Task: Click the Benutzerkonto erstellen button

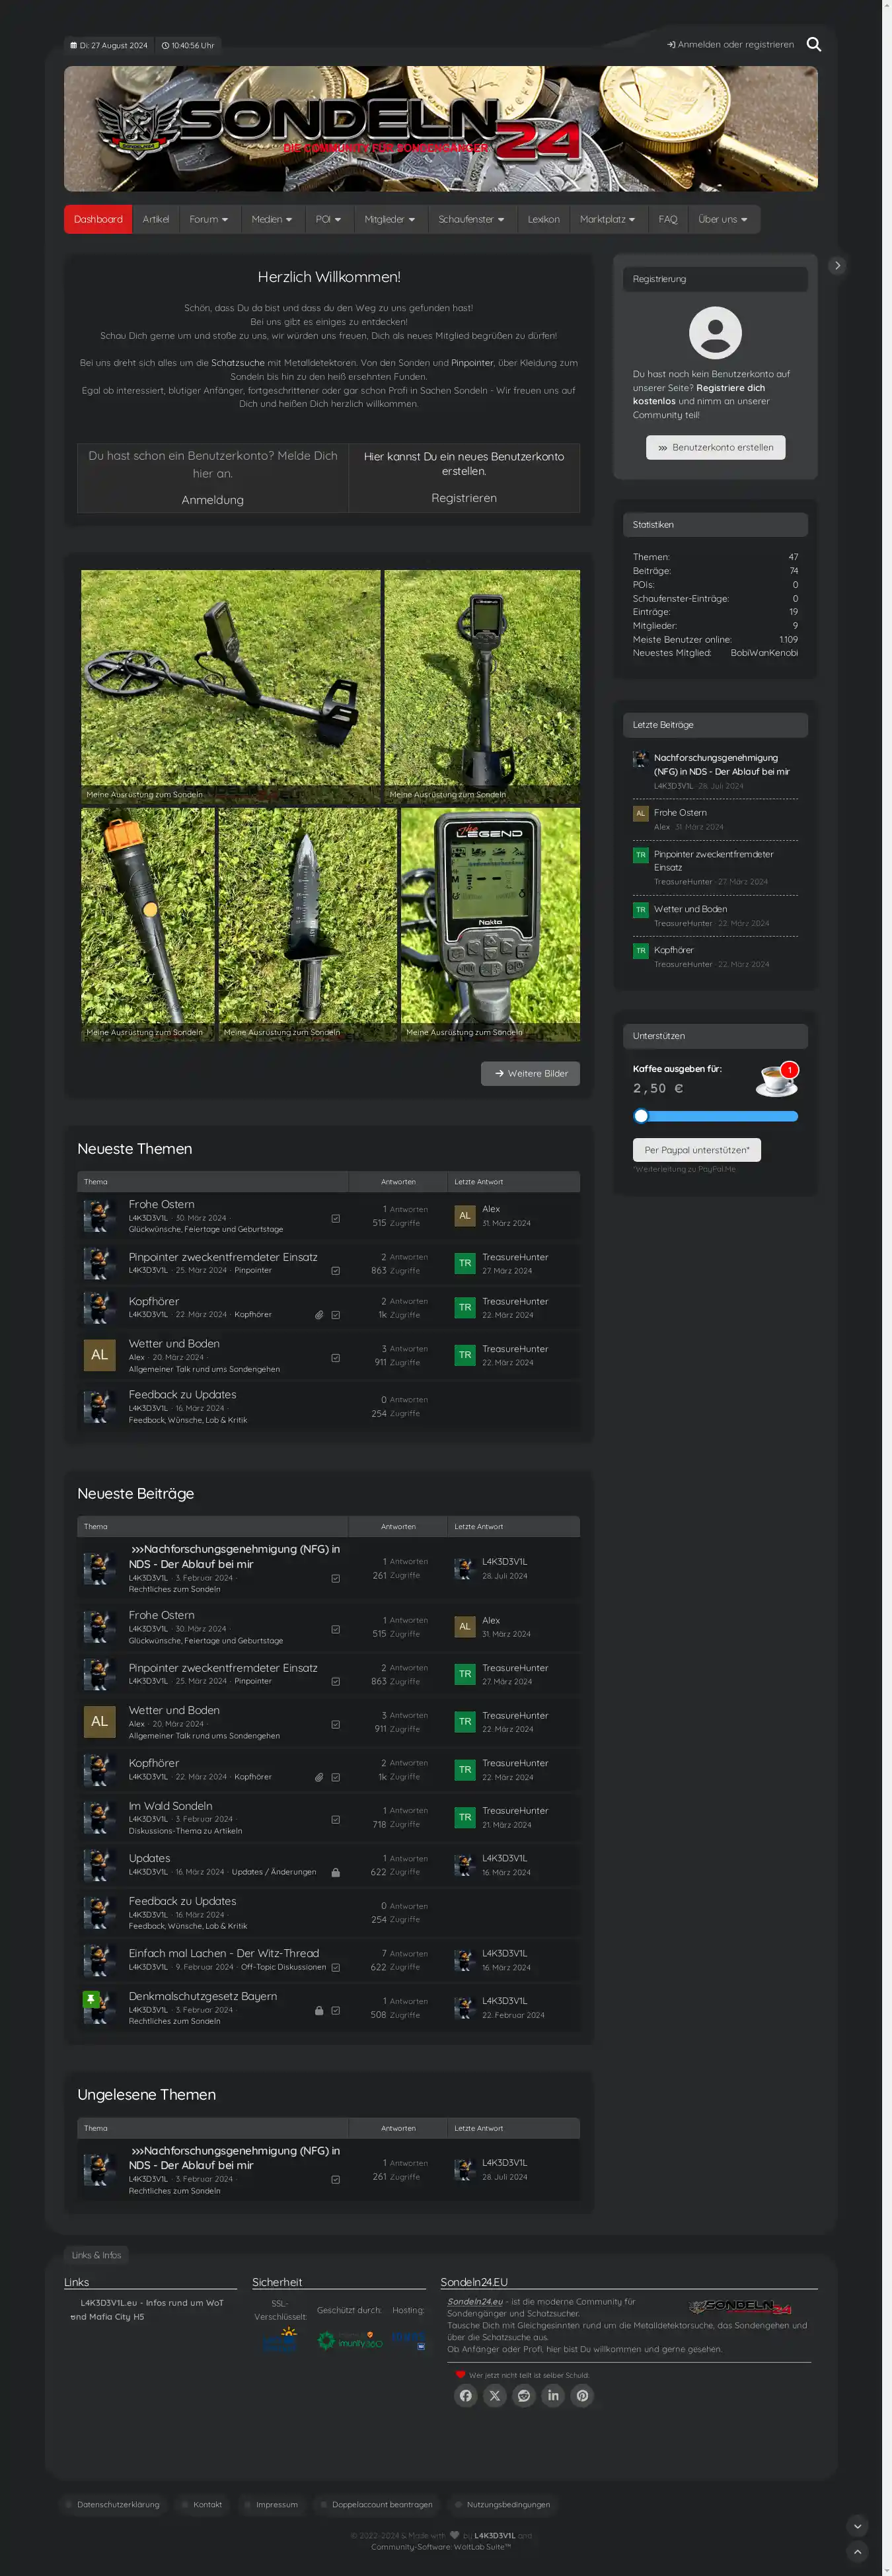Action: coord(715,447)
